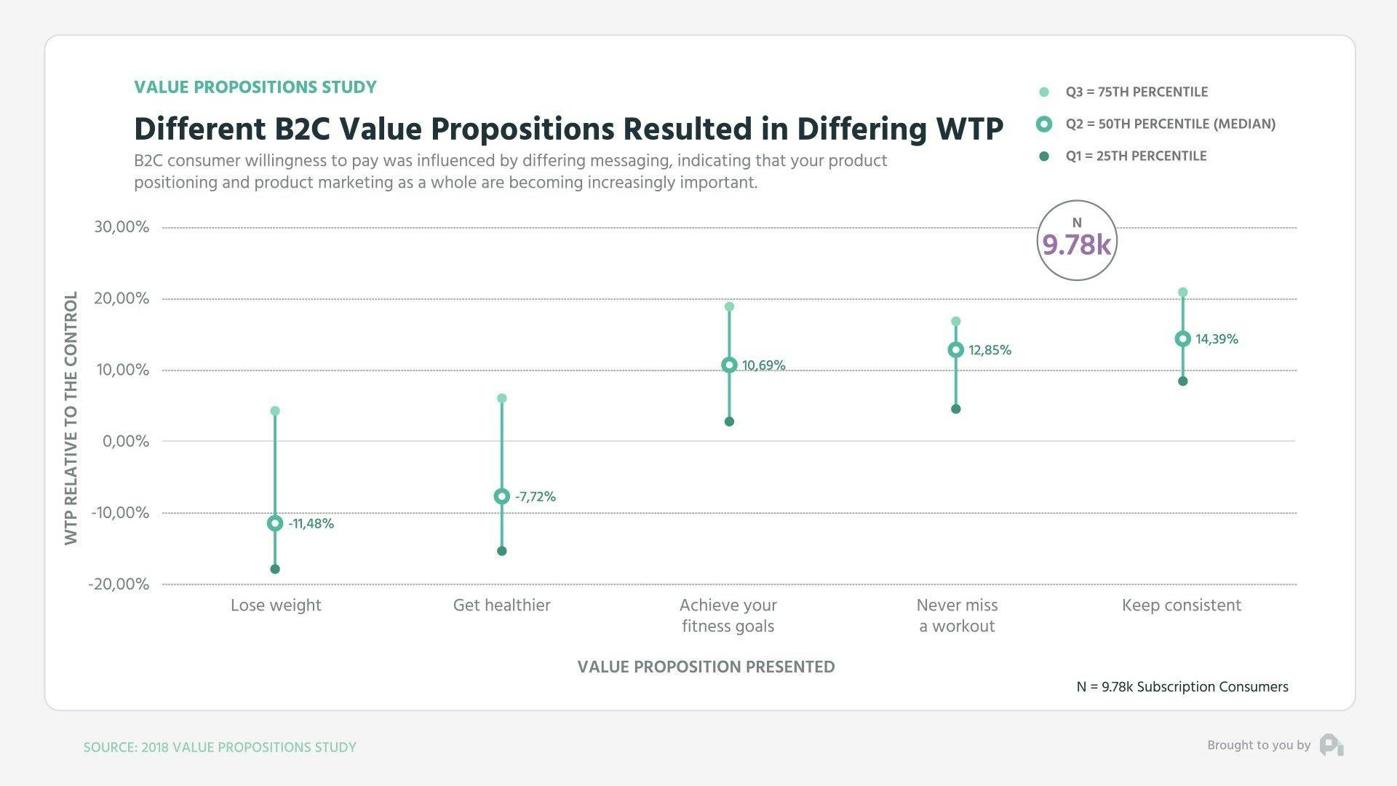1397x786 pixels.
Task: Click the Get healthier median marker
Action: point(501,496)
